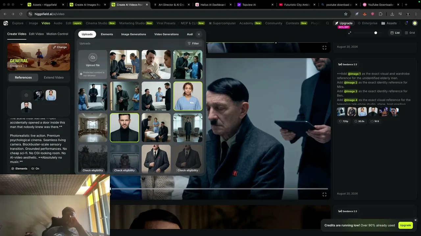421x236 pixels.
Task: Open the 16:9 aspect ratio setting
Action: [375, 121]
